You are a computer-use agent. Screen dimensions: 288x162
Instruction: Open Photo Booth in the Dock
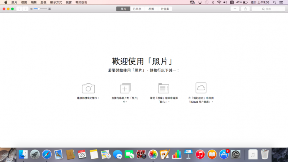coord(141,154)
